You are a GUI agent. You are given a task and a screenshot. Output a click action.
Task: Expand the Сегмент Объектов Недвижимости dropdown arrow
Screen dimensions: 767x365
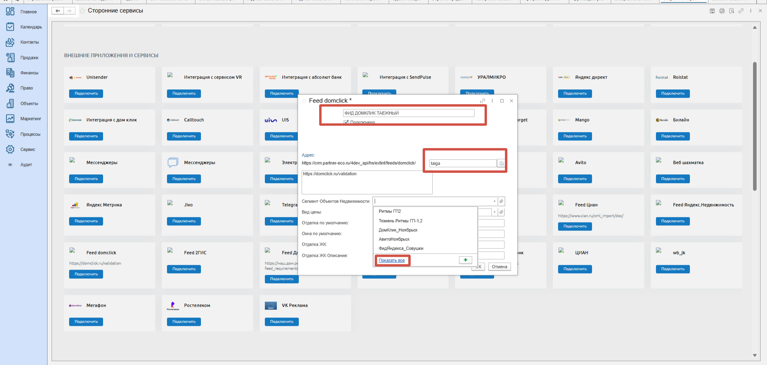point(494,201)
